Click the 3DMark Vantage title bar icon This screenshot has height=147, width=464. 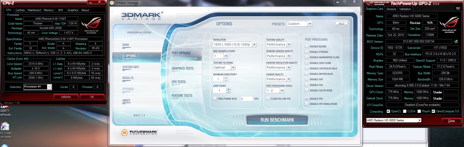coord(112,3)
